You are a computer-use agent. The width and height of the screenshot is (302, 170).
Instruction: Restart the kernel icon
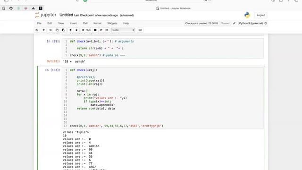click(x=101, y=30)
